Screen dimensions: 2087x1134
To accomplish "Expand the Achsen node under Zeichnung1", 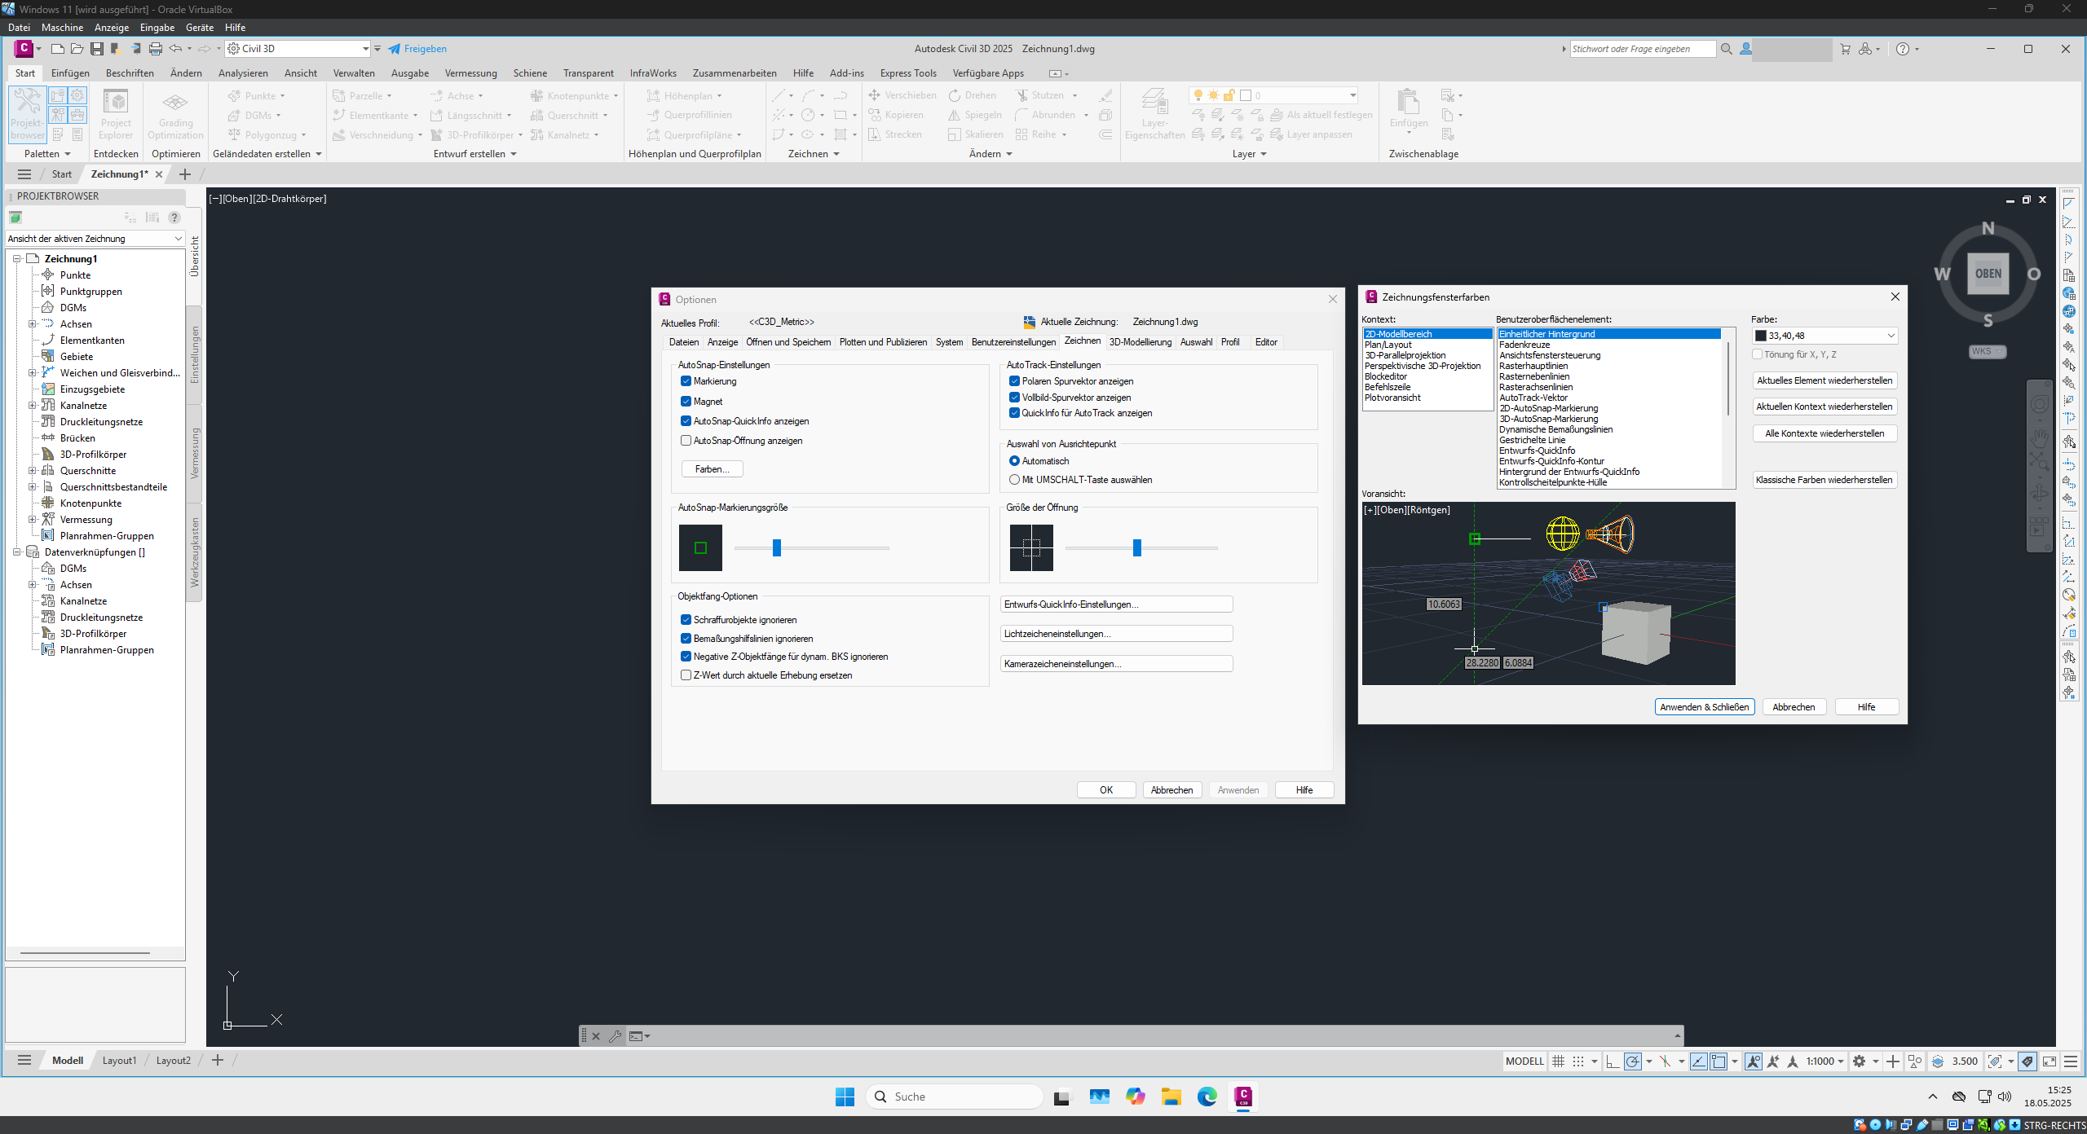I will pyautogui.click(x=33, y=324).
